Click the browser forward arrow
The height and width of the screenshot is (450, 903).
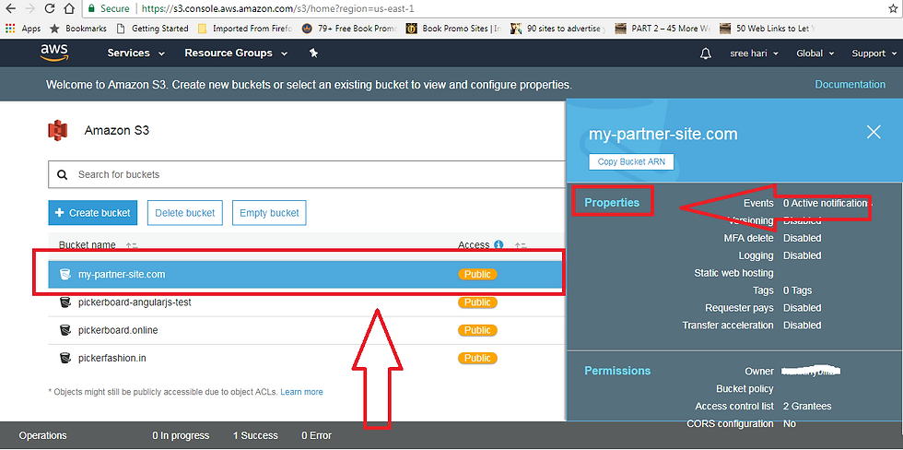pos(29,8)
